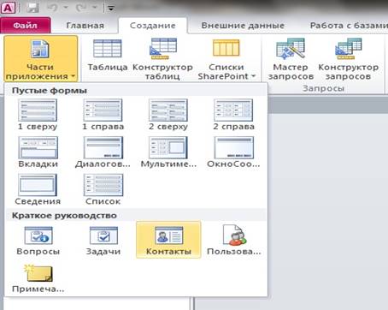
Task: Insert the 'Контакты' quick start part
Action: [168, 240]
